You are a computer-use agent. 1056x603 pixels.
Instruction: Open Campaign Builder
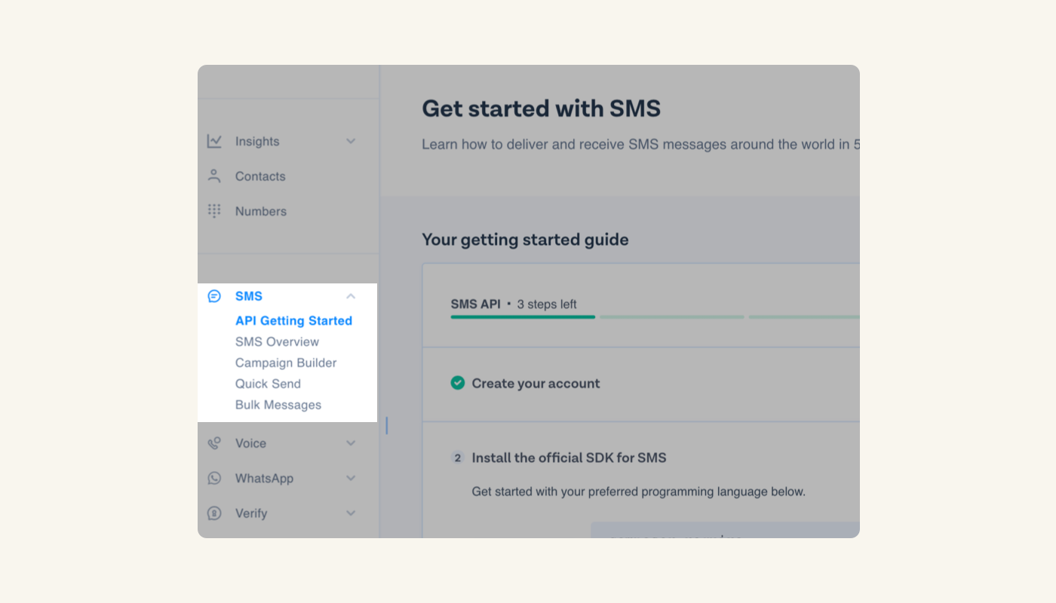pos(286,363)
